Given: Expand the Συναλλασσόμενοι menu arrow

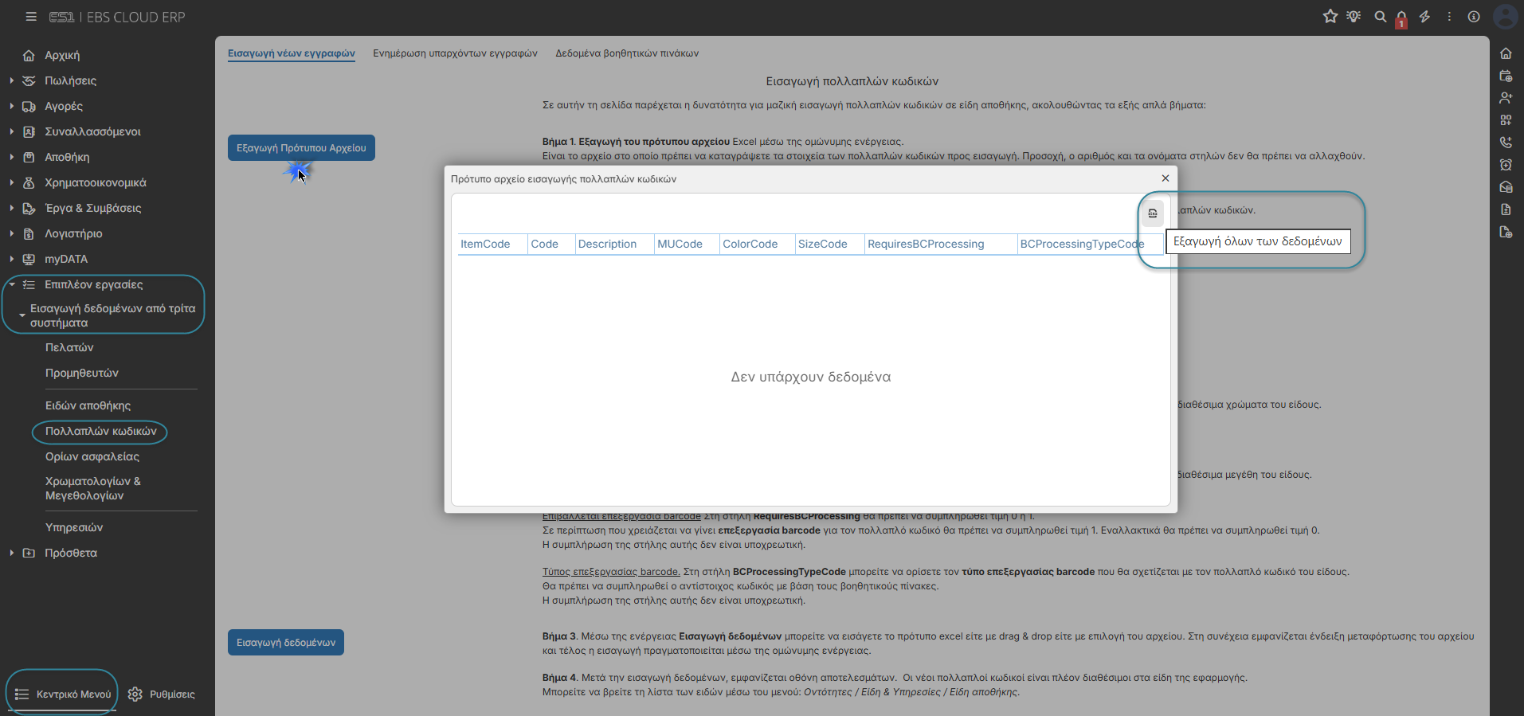Looking at the screenshot, I should 11,131.
